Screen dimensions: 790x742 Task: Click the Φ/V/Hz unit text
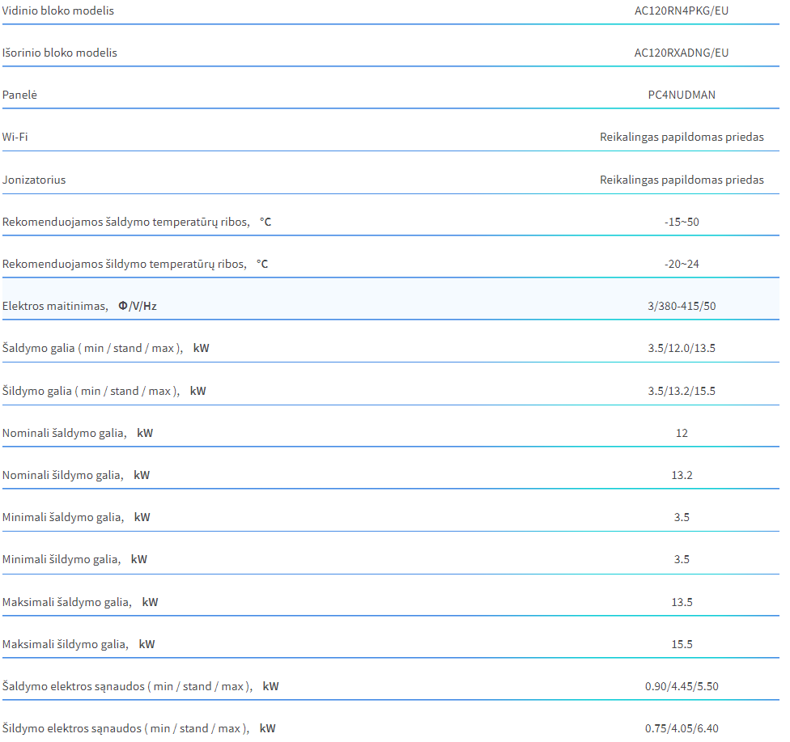[138, 307]
